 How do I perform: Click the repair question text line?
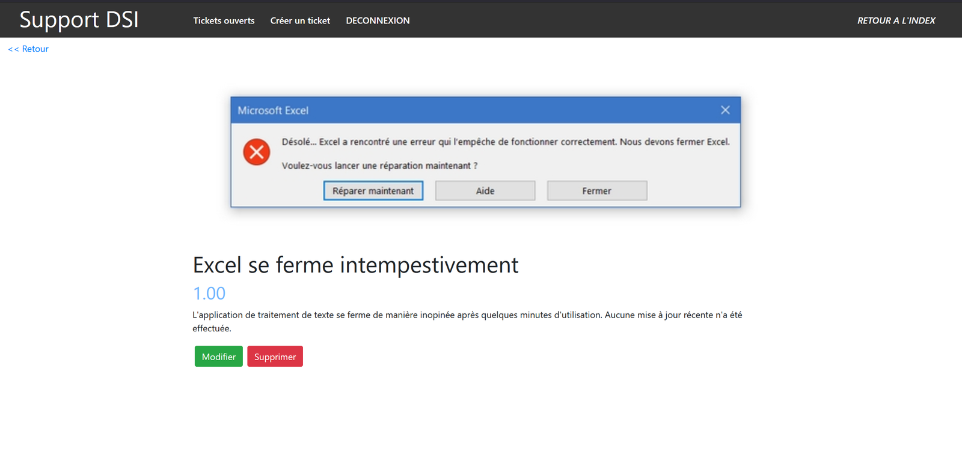[x=379, y=166]
